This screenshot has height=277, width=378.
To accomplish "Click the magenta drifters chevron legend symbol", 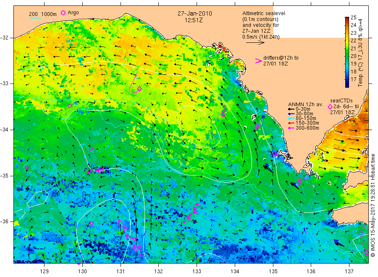I will point(258,61).
